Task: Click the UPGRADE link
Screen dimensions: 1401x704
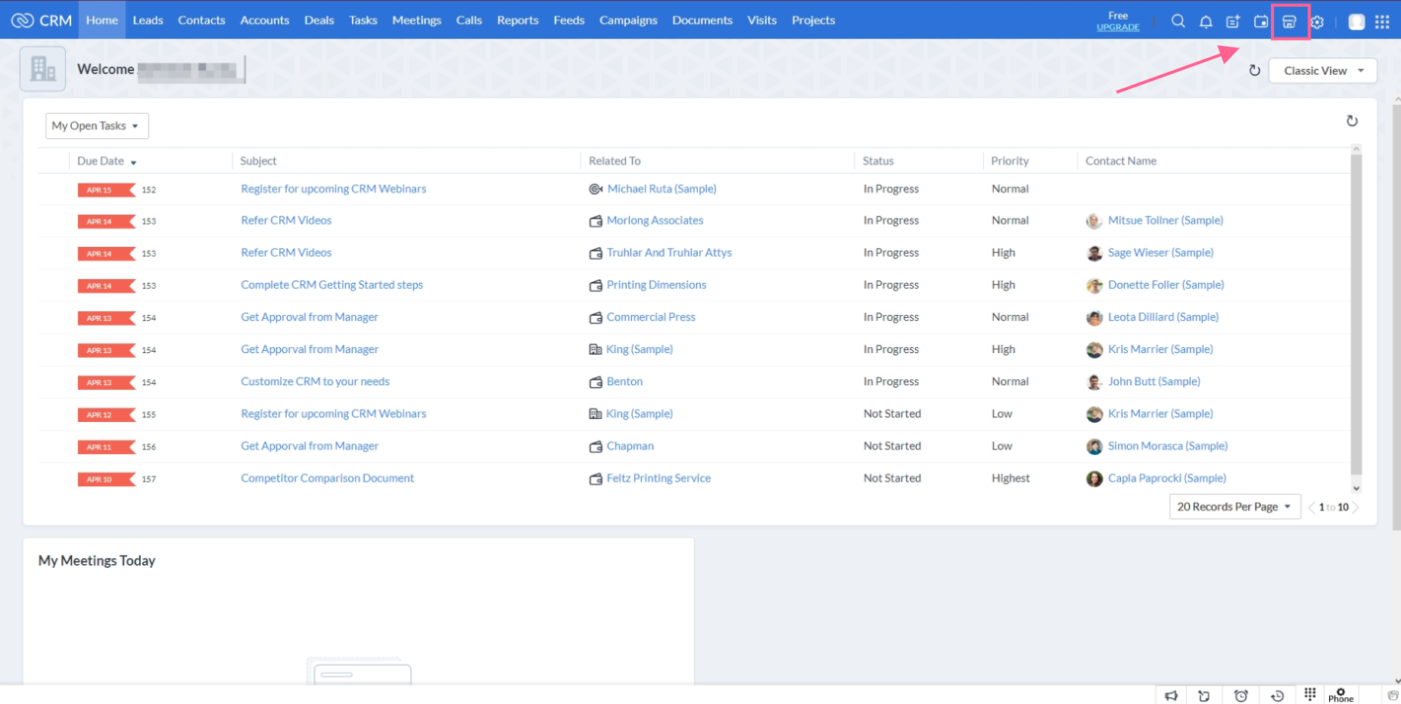Action: pos(1118,27)
